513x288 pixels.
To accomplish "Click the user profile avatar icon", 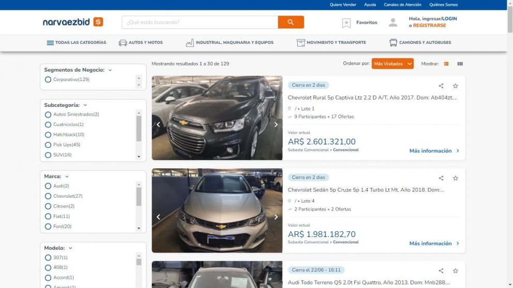I will (393, 23).
